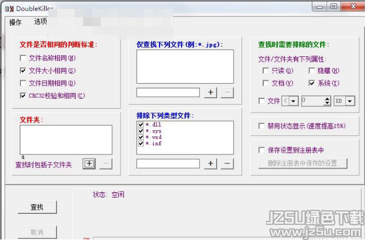Check the 隐藏 attribute box
This screenshot has height=240, width=365.
click(311, 70)
